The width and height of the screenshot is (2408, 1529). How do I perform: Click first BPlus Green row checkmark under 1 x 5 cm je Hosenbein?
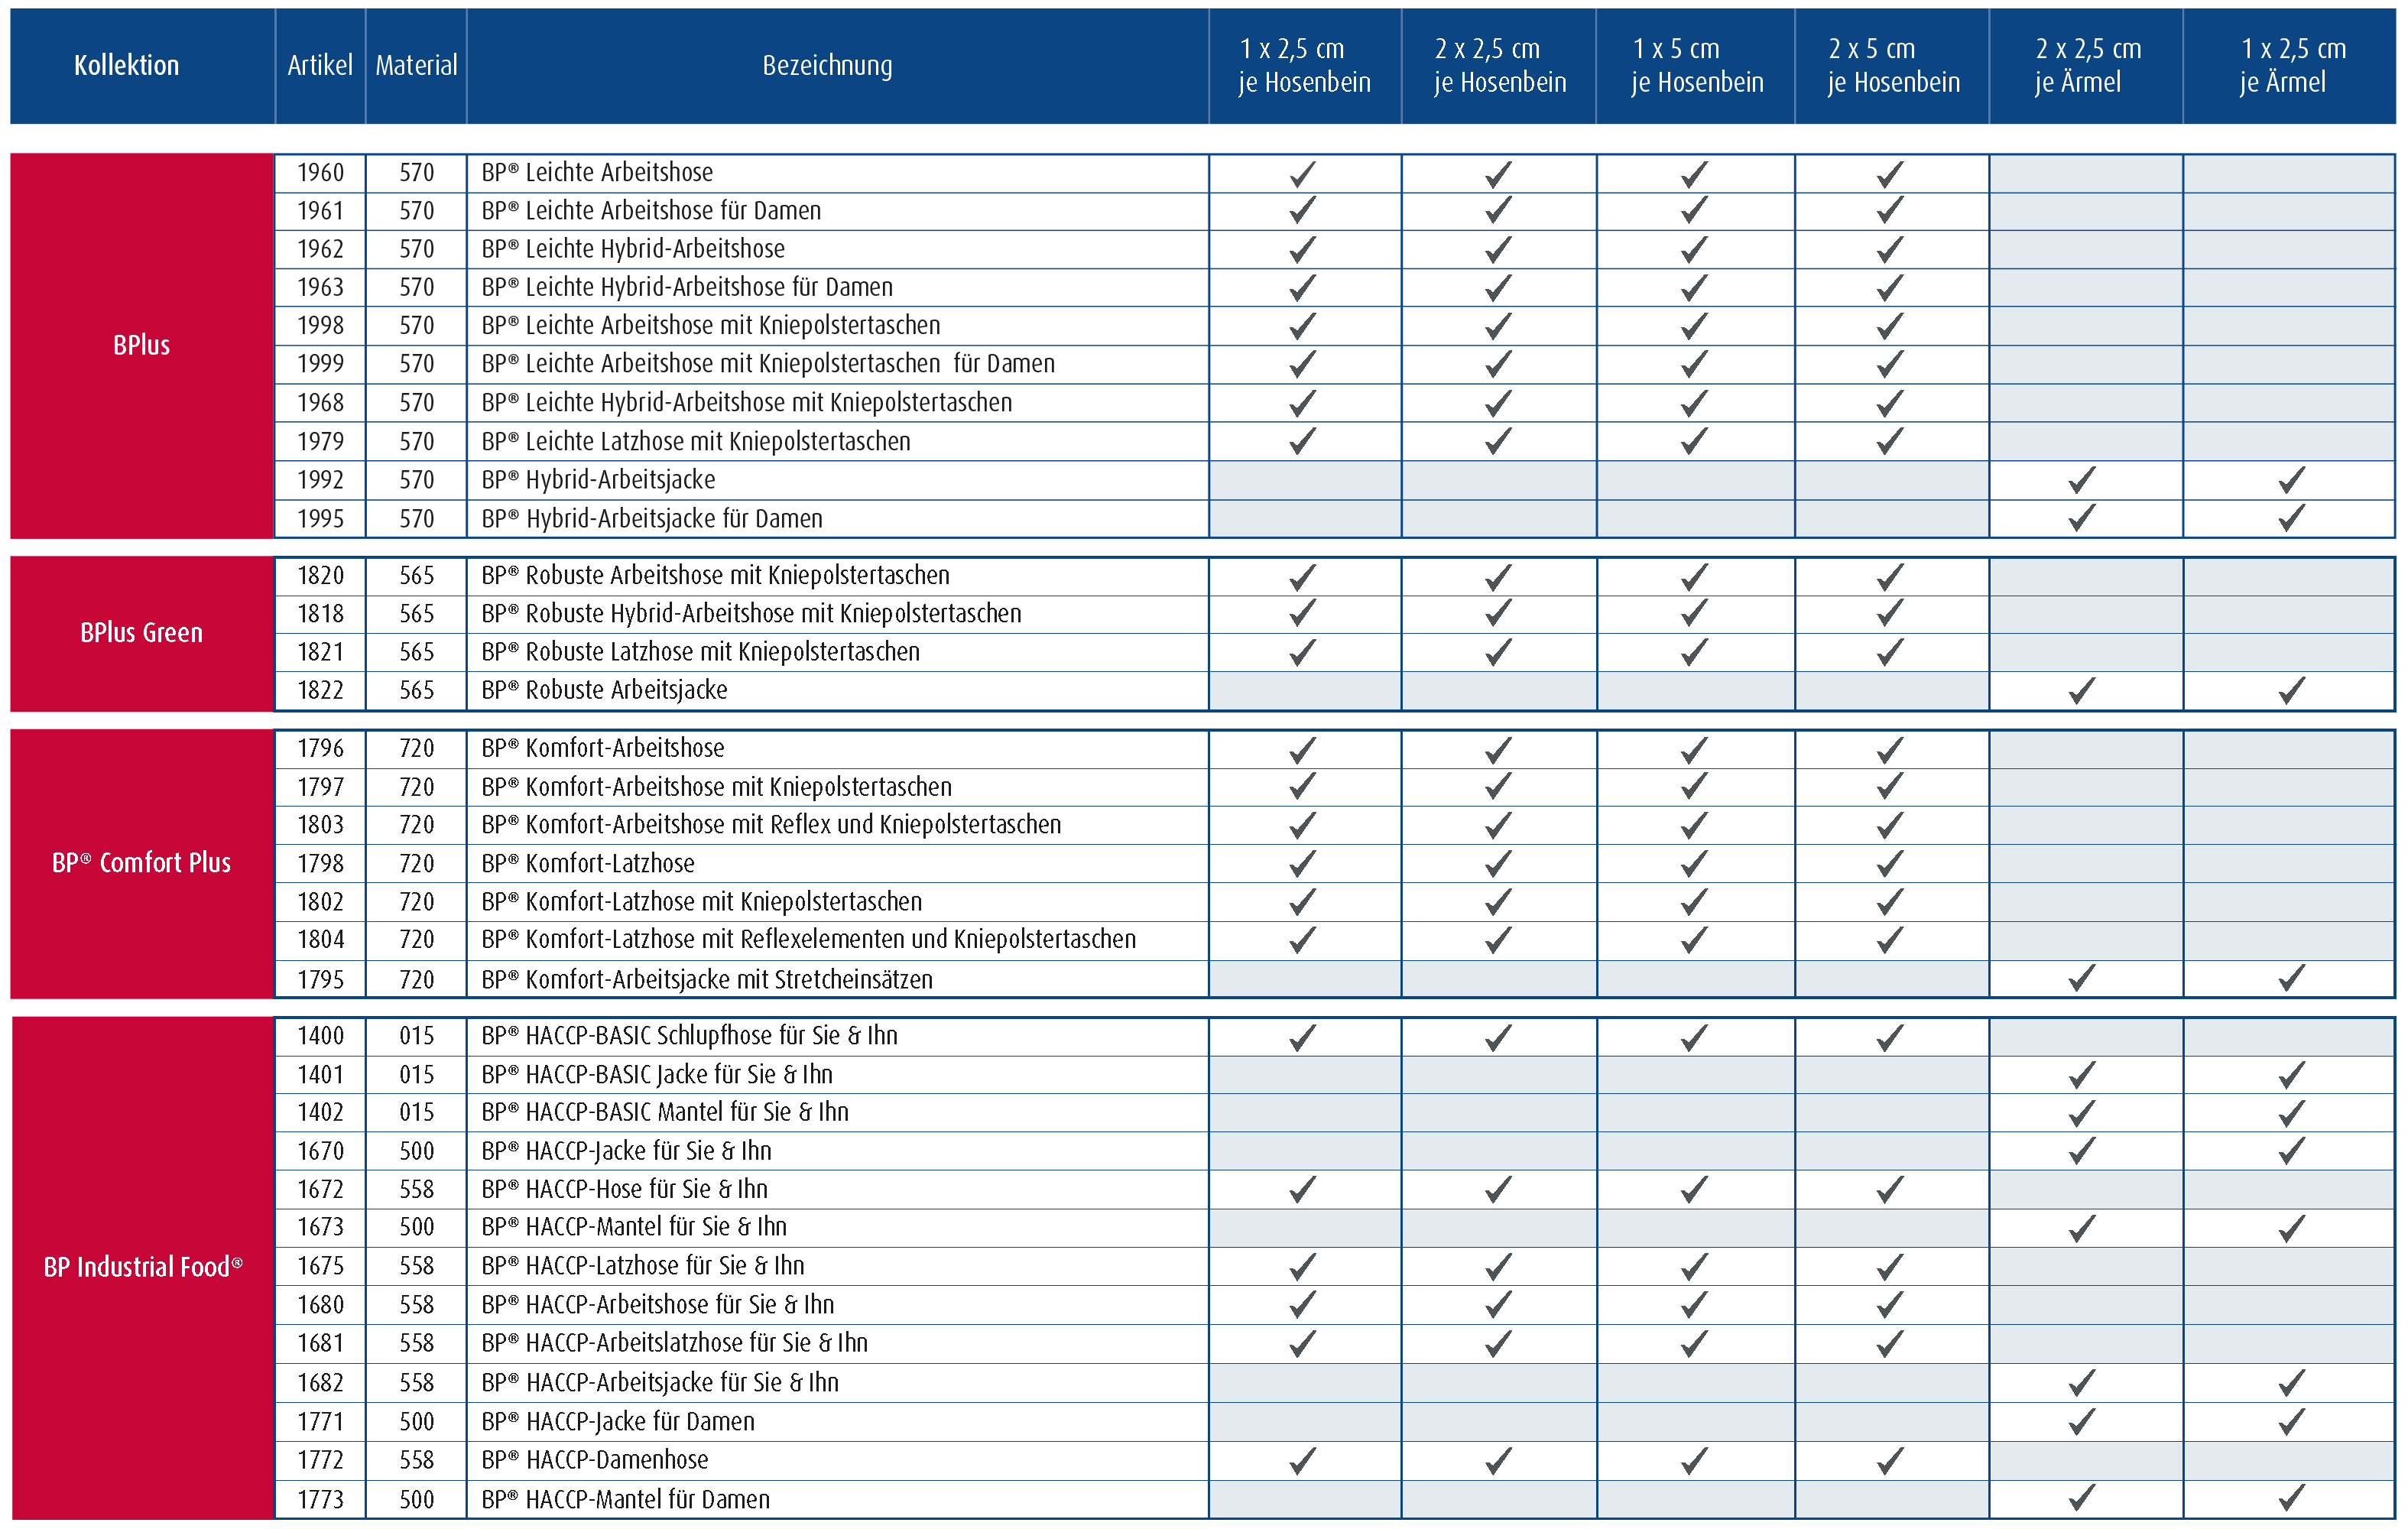click(x=1691, y=576)
